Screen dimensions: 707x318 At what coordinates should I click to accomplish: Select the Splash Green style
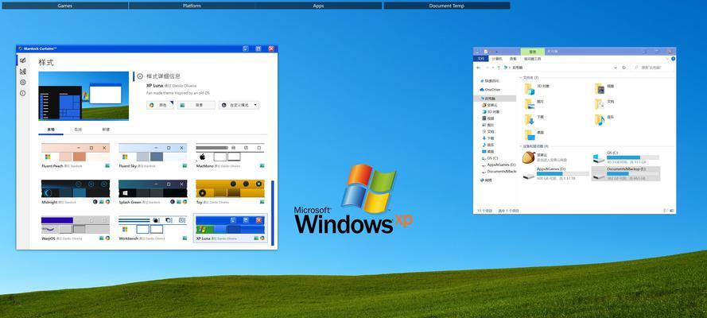coord(153,192)
